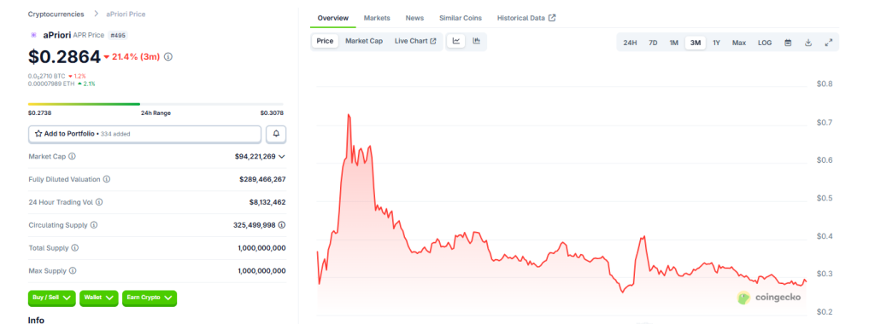
Task: Click info icon next to Market Cap
Action: pyautogui.click(x=72, y=156)
